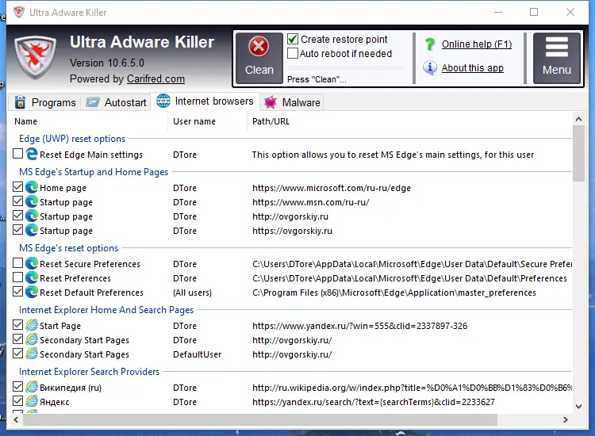
Task: Click the title bar app icon
Action: pyautogui.click(x=18, y=12)
